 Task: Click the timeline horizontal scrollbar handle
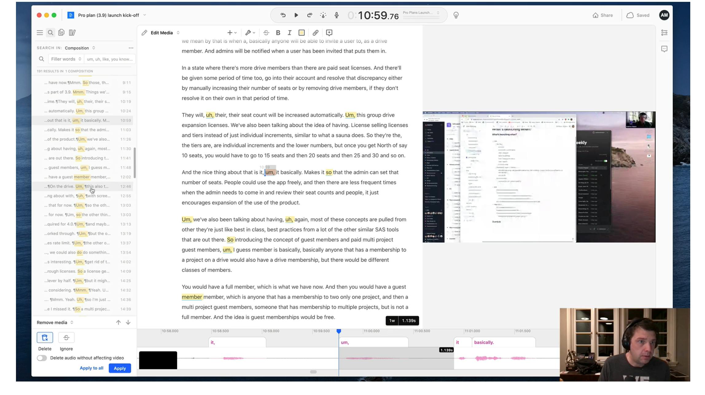pos(313,372)
